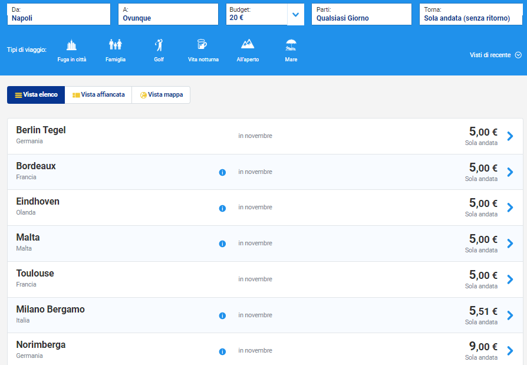
Task: Switch to Vista mappa view
Action: tap(161, 94)
